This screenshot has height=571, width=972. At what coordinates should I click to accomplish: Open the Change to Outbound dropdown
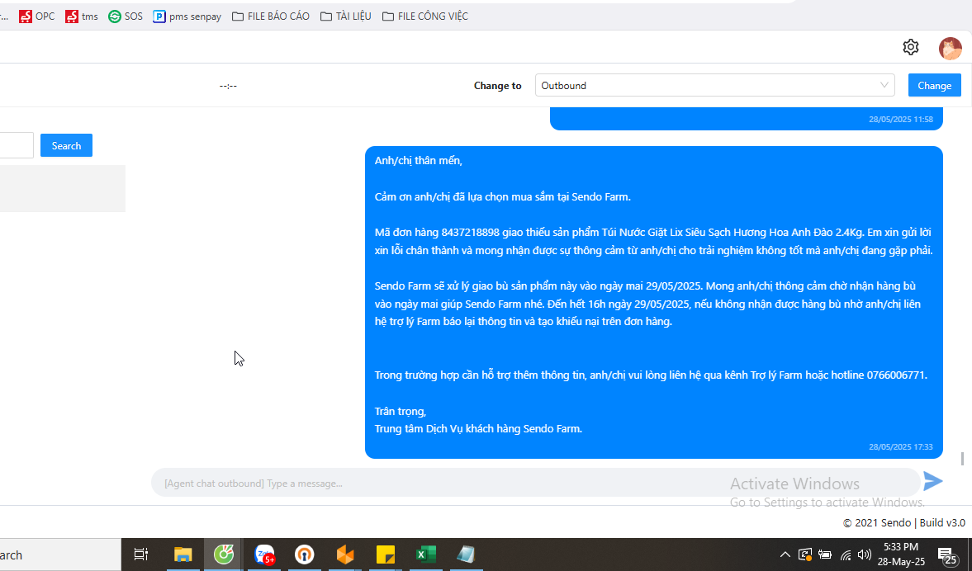pos(714,86)
